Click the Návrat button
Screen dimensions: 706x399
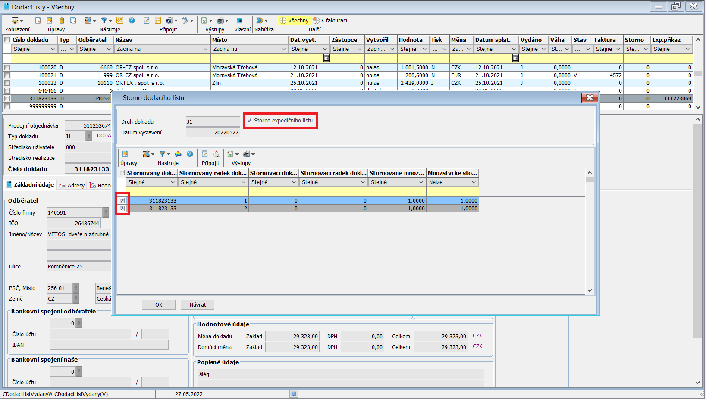198,305
